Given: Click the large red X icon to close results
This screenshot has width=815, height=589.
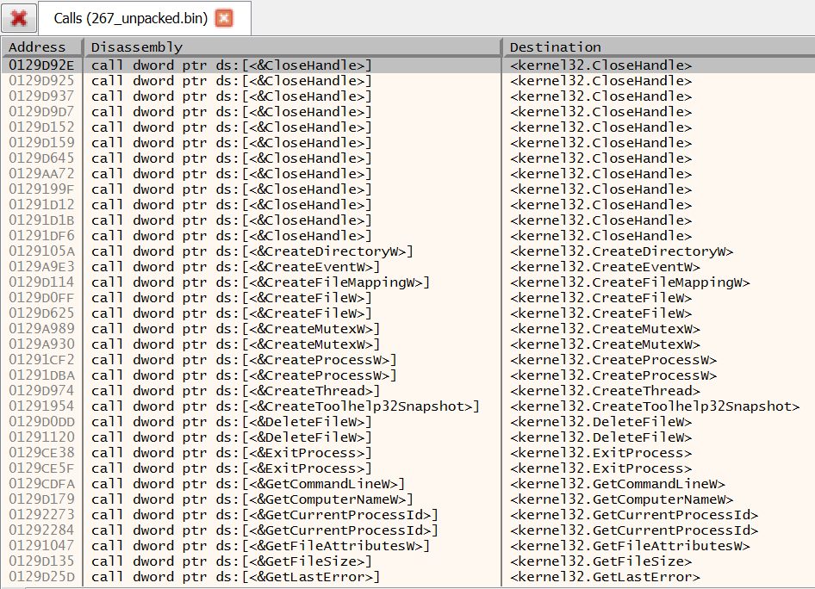Looking at the screenshot, I should pos(18,18).
